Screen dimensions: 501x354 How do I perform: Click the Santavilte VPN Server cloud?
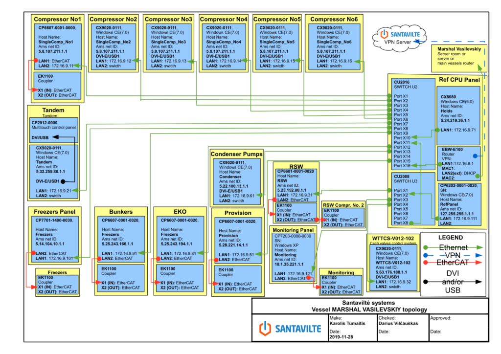(x=399, y=38)
